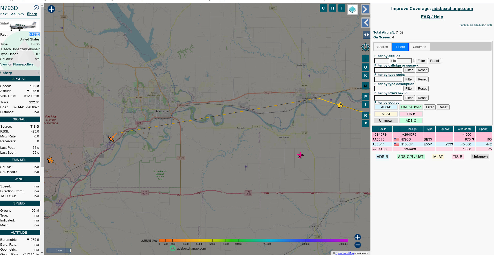The height and width of the screenshot is (255, 494).
Task: Open tar1090 on github link
Action: [476, 25]
